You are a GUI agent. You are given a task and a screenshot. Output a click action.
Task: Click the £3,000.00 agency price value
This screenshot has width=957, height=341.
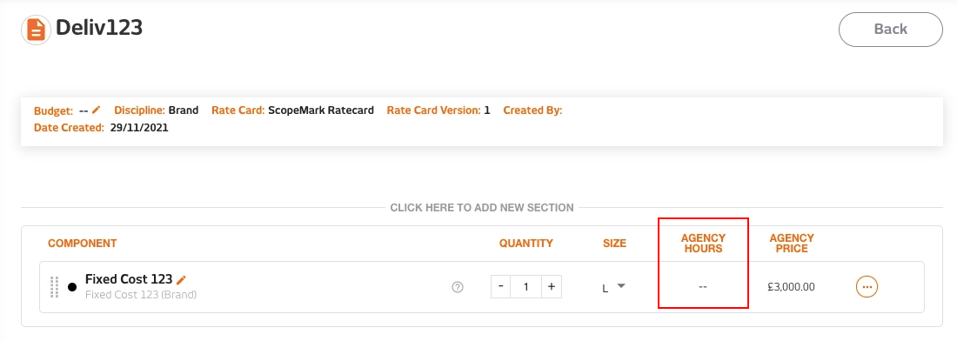(x=792, y=287)
